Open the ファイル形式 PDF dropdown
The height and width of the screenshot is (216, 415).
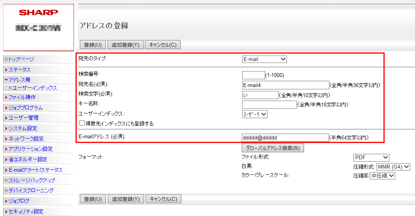pos(371,157)
